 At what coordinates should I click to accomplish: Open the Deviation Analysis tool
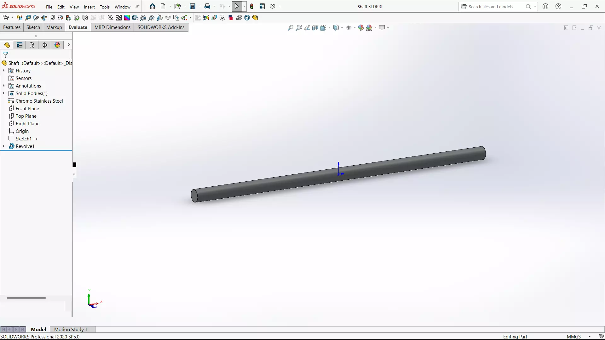tap(111, 18)
